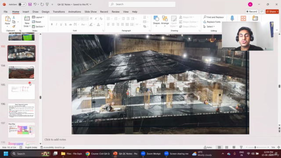The height and width of the screenshot is (158, 281).
Task: Select slide 196 thumbnail
Action: tap(22, 111)
